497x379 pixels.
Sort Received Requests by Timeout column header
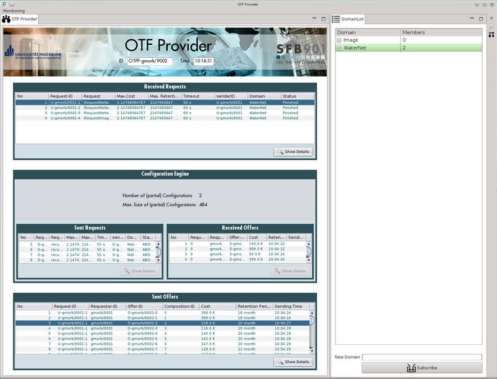(x=198, y=96)
